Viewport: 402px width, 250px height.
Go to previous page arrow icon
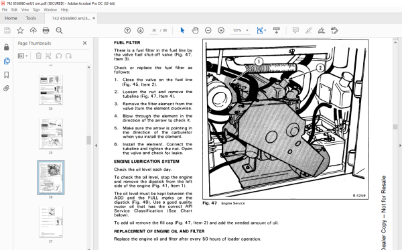point(127,30)
